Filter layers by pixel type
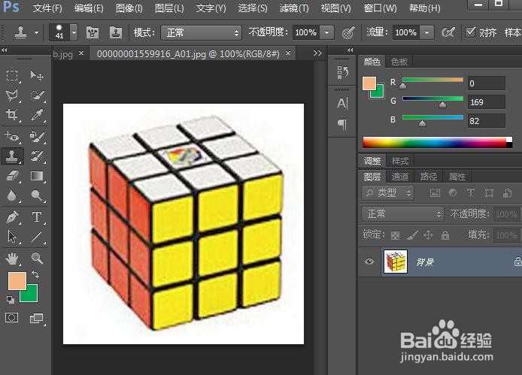This screenshot has height=375, width=522. (x=435, y=192)
